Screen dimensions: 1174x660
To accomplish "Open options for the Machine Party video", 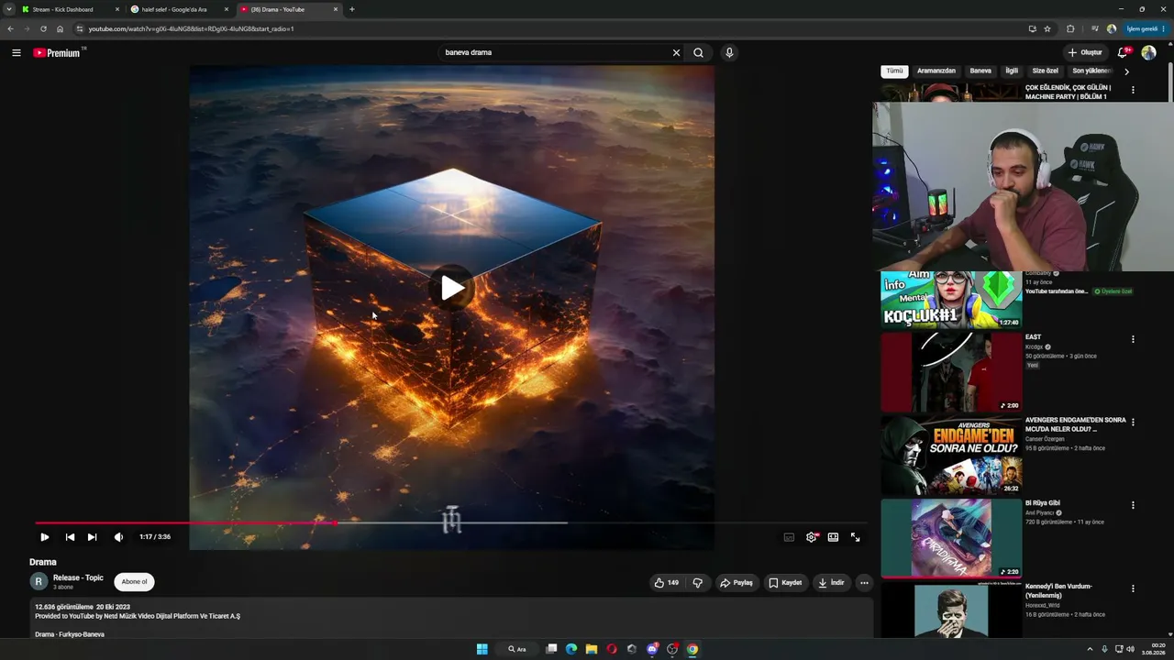I will tap(1133, 90).
